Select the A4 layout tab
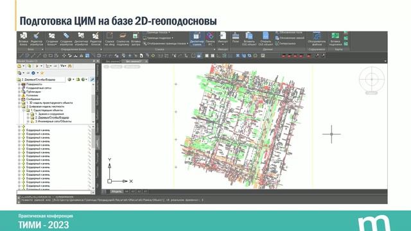Screen dimensions: 411x231 tap(127, 191)
